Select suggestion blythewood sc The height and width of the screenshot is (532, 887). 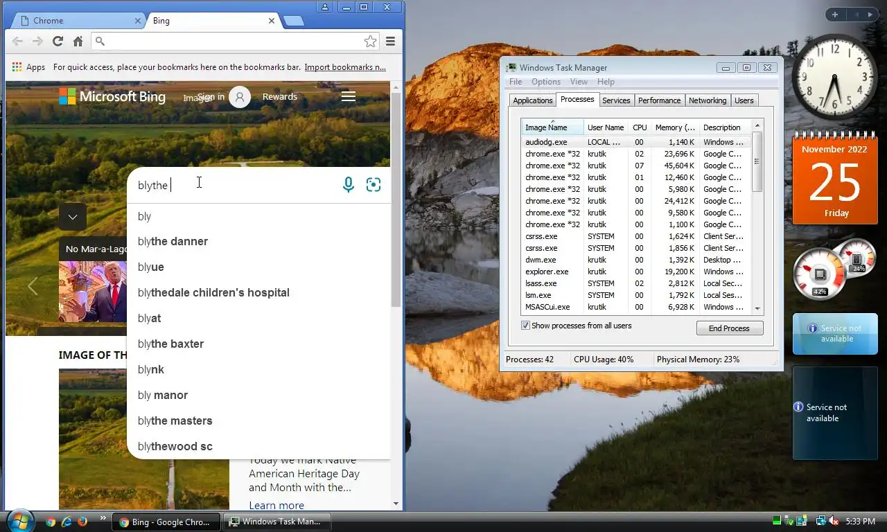[x=258, y=447]
